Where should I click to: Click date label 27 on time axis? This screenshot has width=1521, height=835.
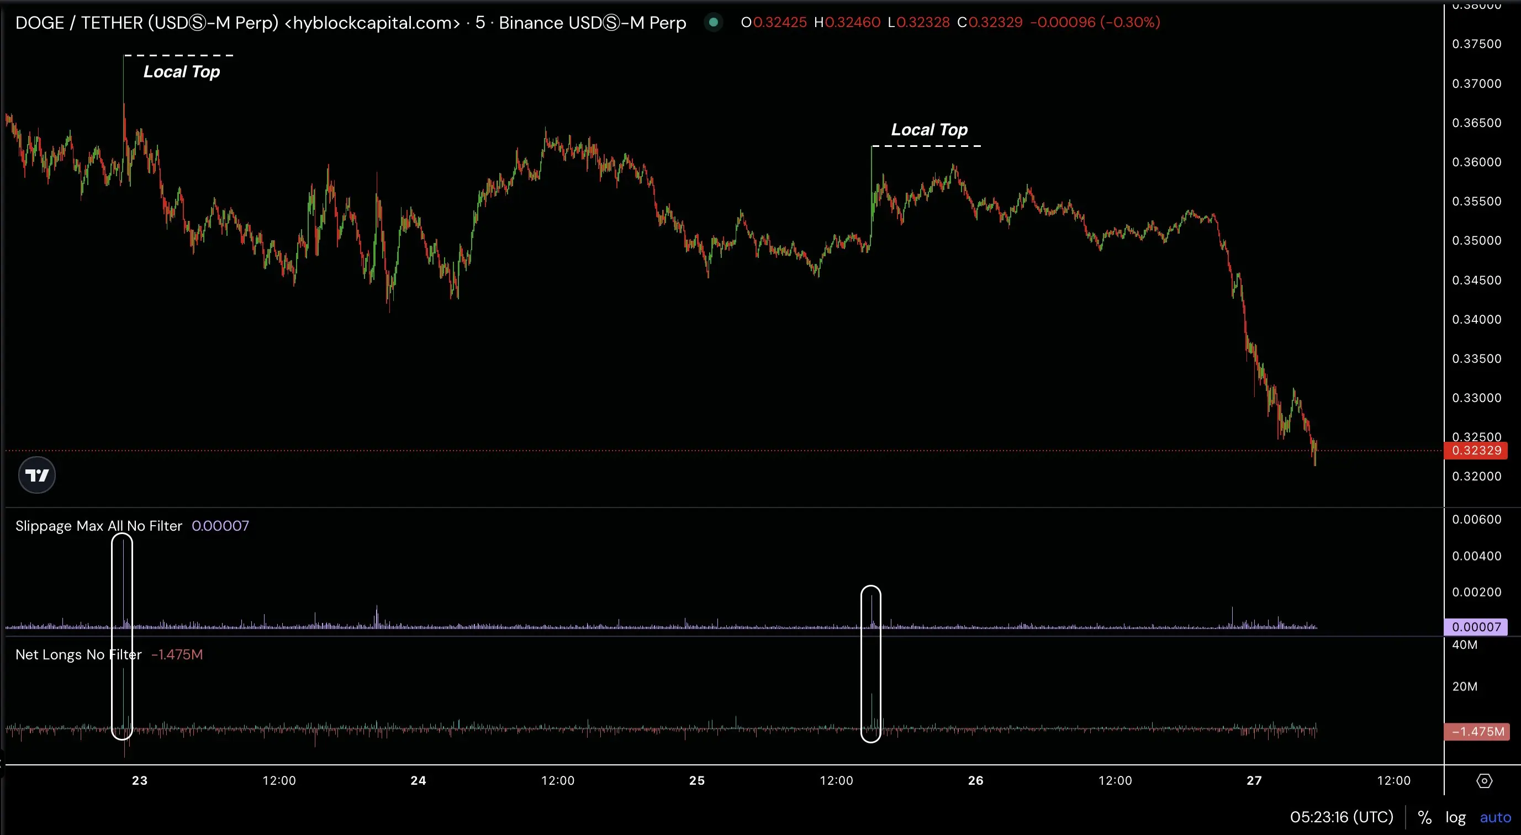point(1254,781)
